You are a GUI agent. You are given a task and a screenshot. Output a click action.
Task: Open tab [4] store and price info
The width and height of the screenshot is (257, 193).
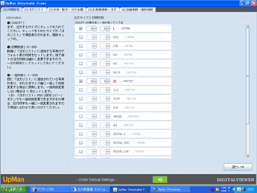[x=137, y=10]
